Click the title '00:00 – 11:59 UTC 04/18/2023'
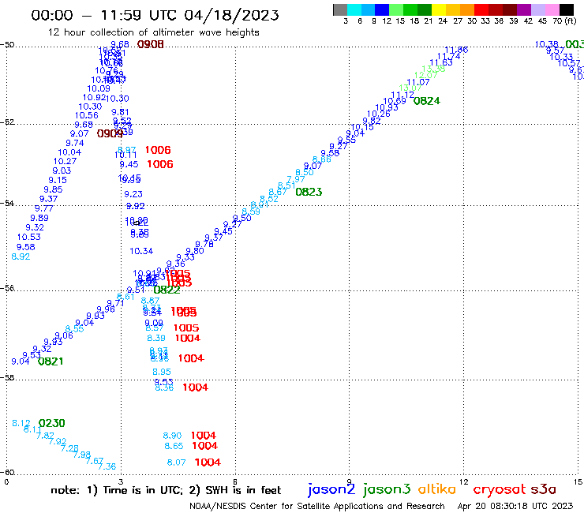The width and height of the screenshot is (584, 513). click(x=155, y=15)
